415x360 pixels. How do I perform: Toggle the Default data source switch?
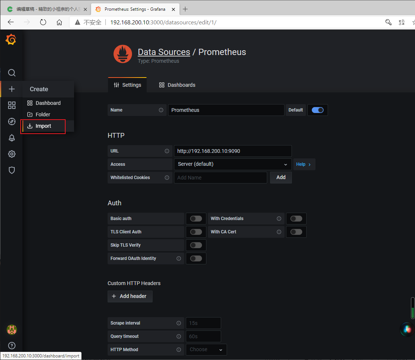(x=318, y=110)
